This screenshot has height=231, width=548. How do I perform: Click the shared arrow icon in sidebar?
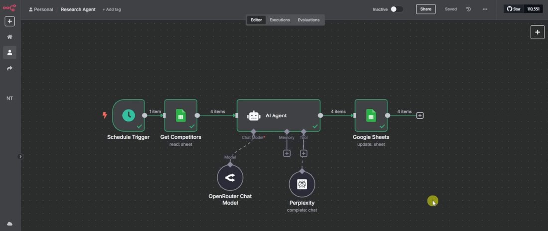10,68
